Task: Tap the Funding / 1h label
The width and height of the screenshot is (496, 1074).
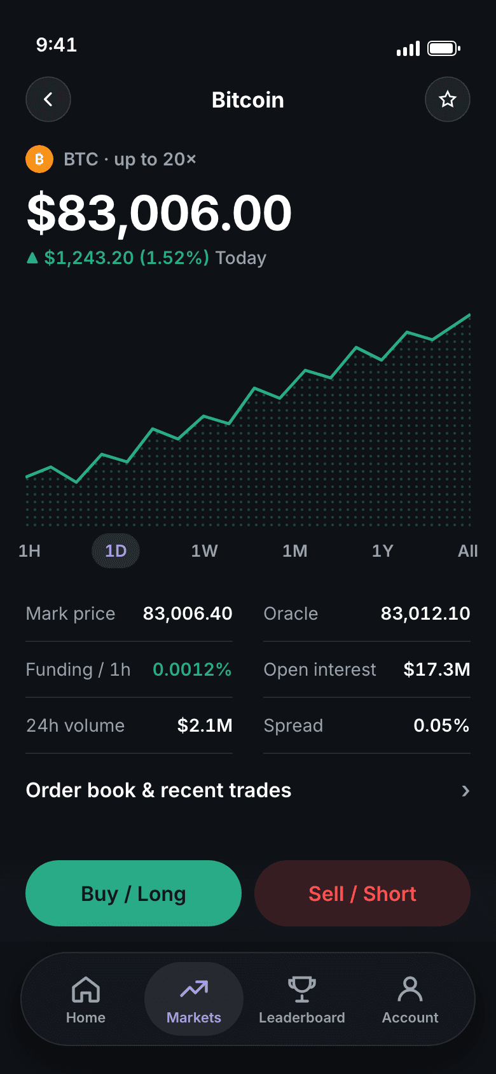Action: [78, 669]
